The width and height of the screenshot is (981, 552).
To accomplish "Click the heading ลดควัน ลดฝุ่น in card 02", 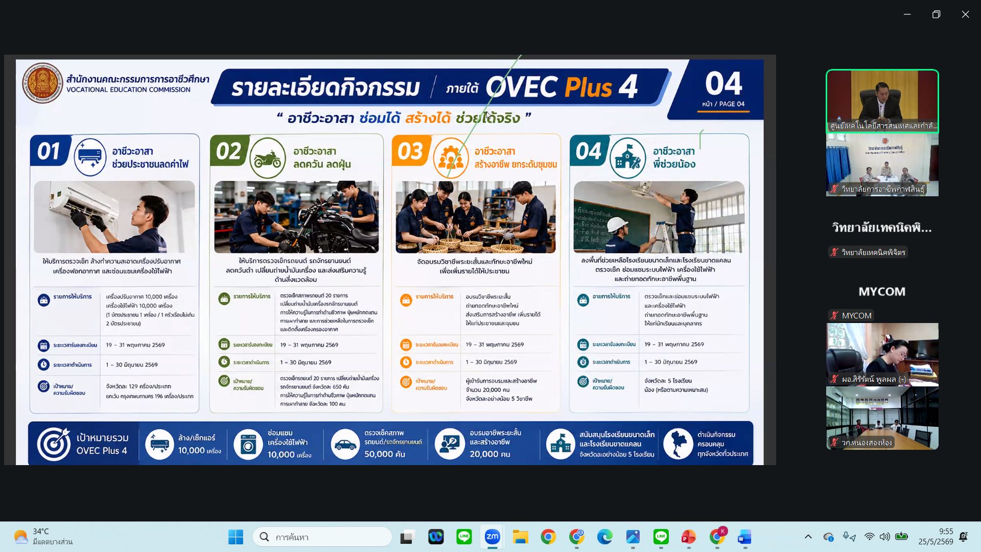I will click(x=322, y=164).
